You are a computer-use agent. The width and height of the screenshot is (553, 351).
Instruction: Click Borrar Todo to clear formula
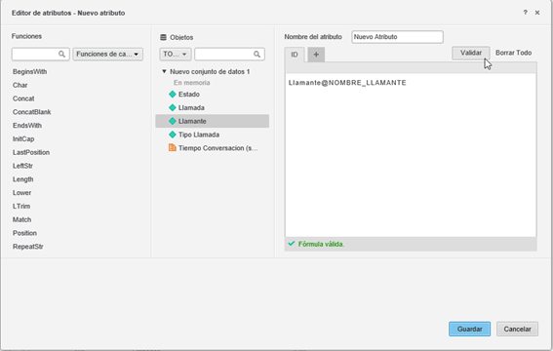tap(513, 53)
